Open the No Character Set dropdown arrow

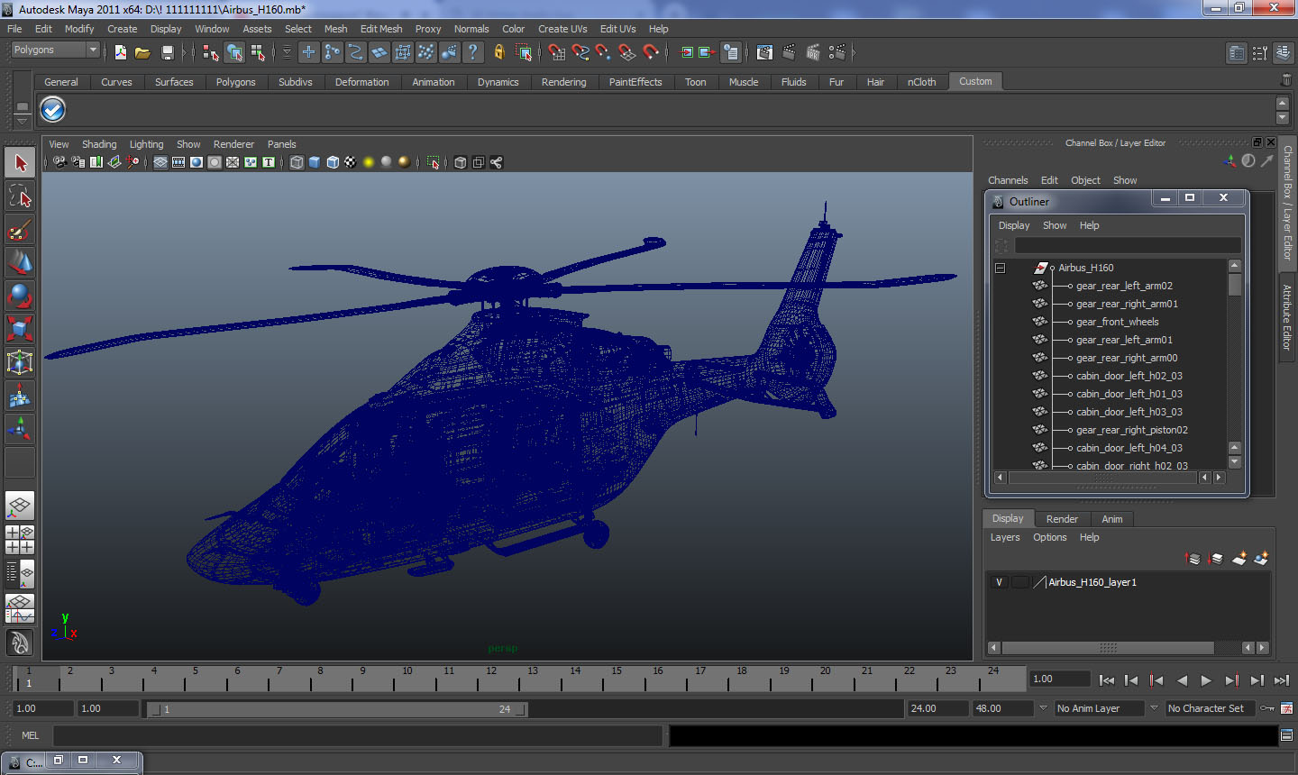point(1154,708)
